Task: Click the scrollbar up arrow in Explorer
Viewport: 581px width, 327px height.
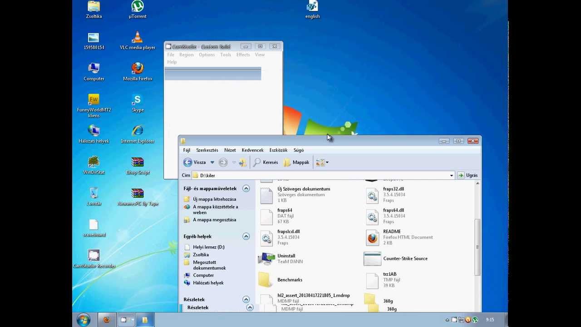Action: point(477,183)
